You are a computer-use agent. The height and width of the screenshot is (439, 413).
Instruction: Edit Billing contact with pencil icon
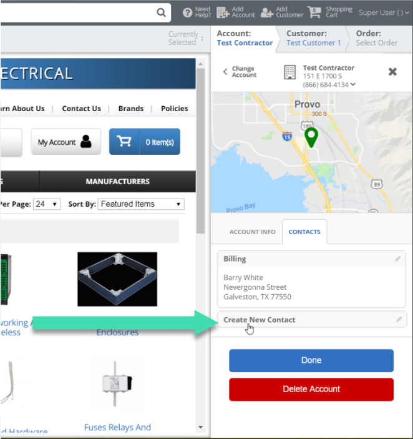[x=397, y=259]
